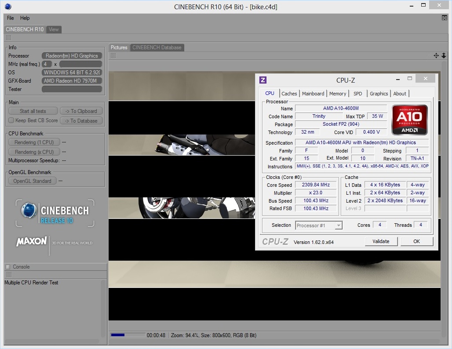Open the Help menu
The height and width of the screenshot is (349, 452).
click(x=25, y=18)
